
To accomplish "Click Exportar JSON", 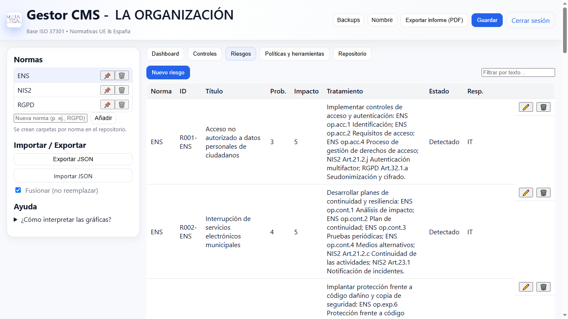I will coord(73,159).
